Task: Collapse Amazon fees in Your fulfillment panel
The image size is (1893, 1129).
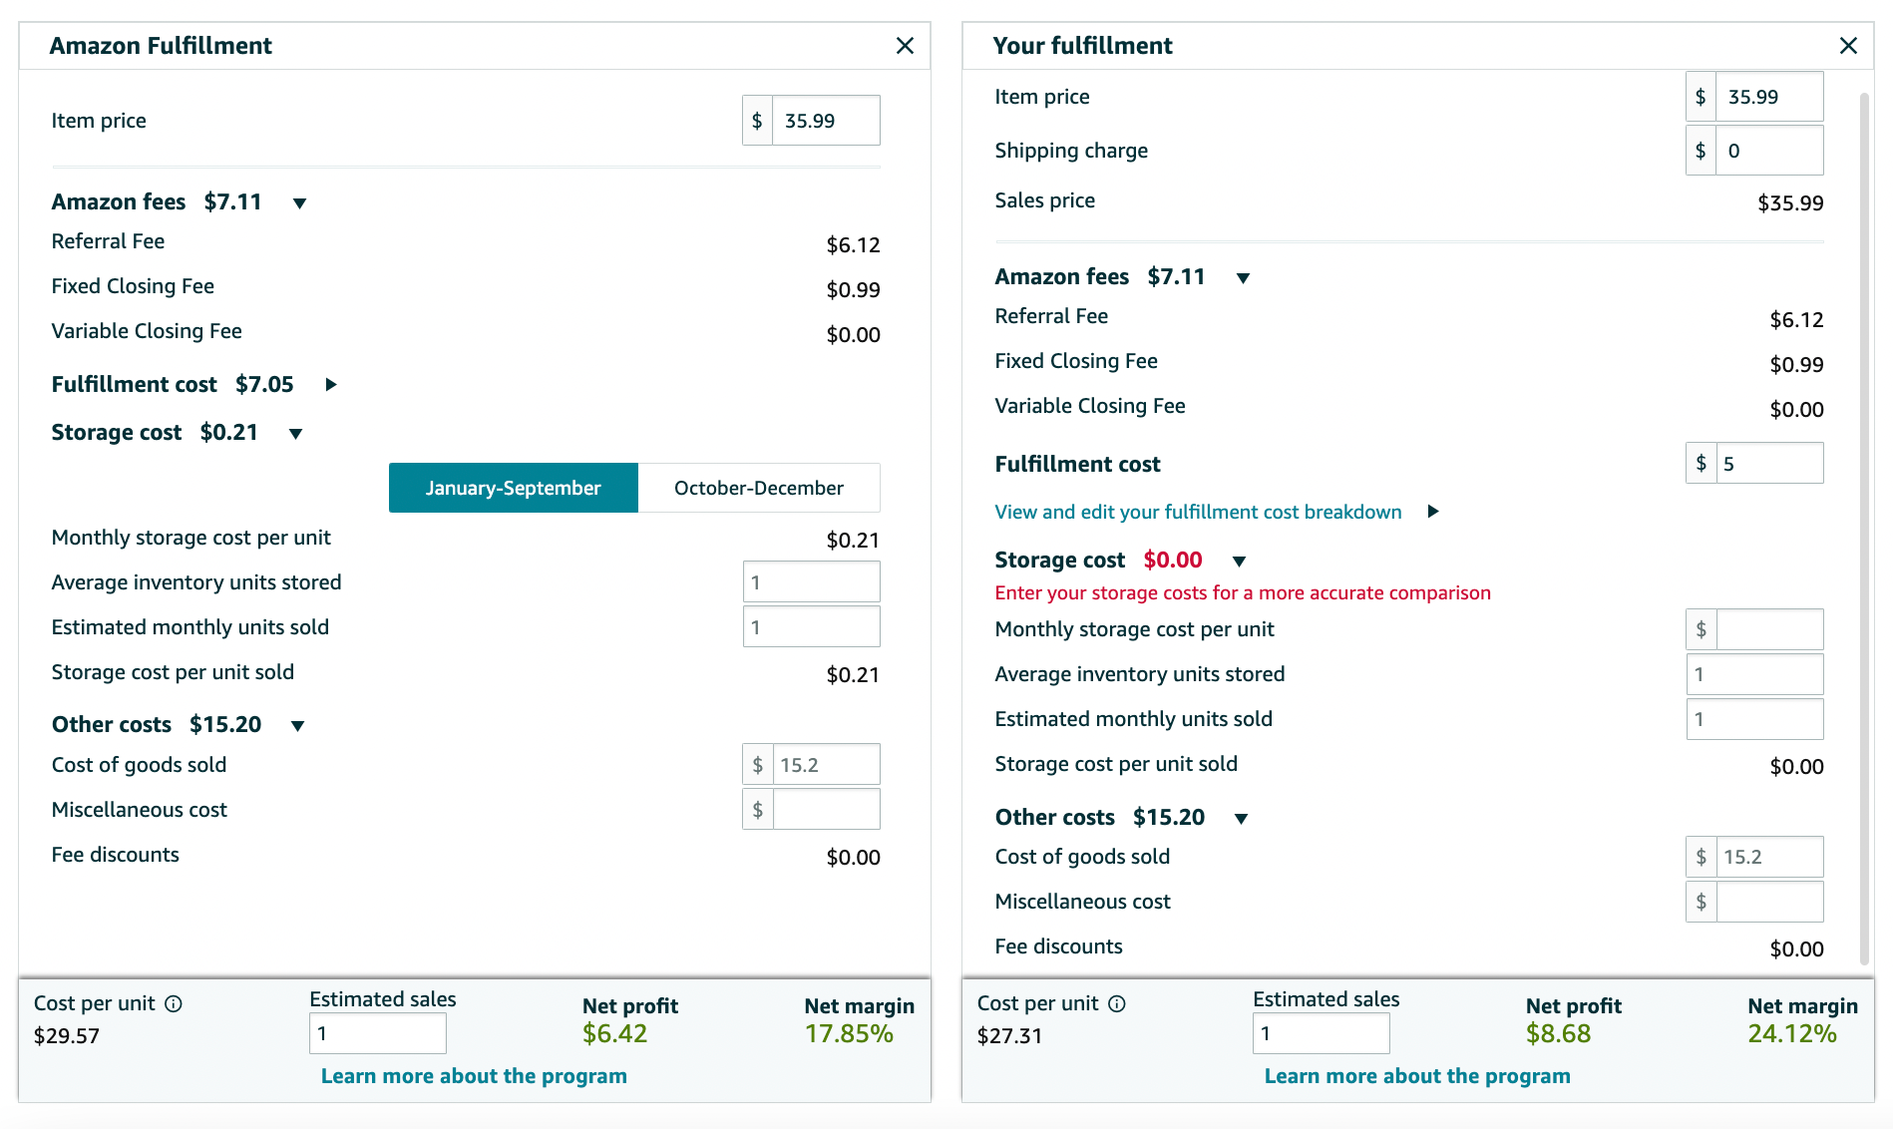Action: click(1243, 278)
